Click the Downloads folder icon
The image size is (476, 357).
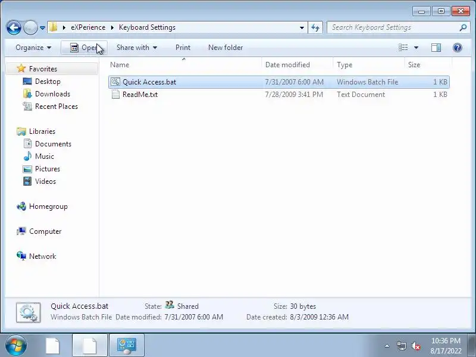coord(27,94)
